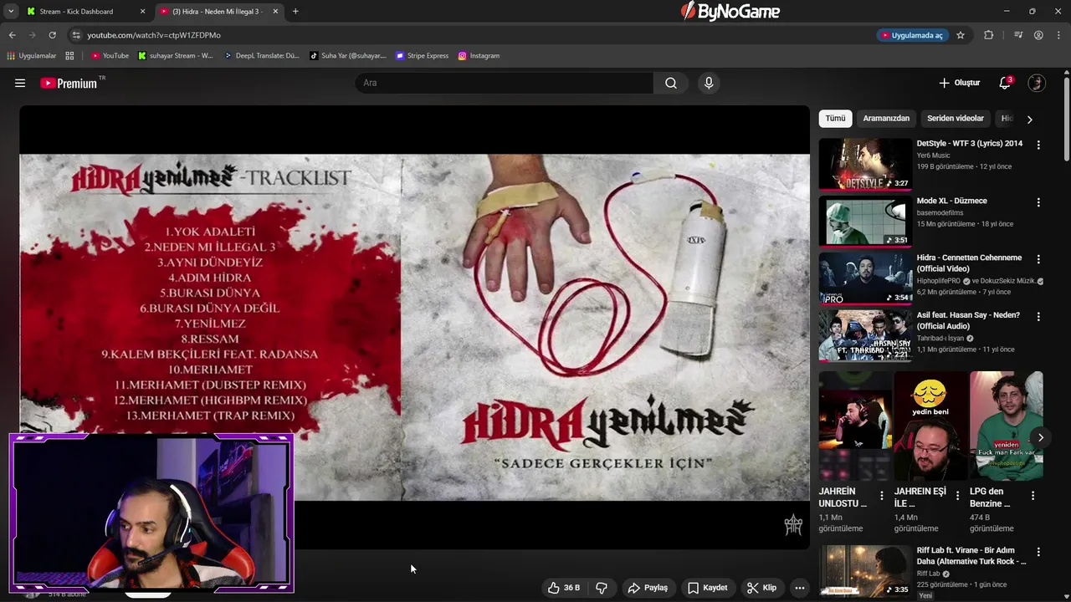Image resolution: width=1071 pixels, height=602 pixels.
Task: Select Seriden videolar filter chip
Action: coord(956,119)
